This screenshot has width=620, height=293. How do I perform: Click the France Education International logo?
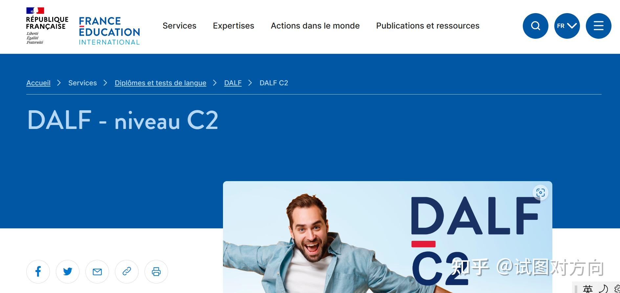(109, 31)
